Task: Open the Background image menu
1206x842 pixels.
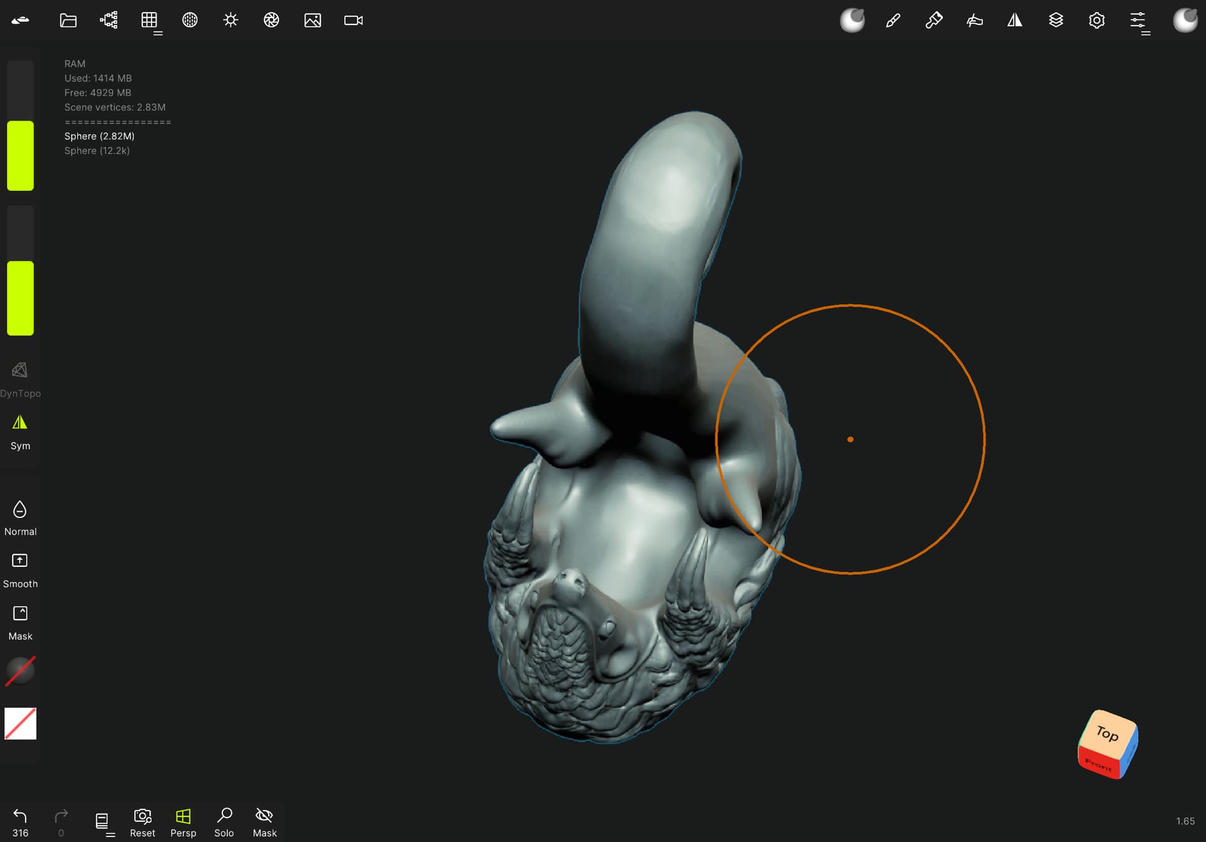Action: (x=312, y=20)
